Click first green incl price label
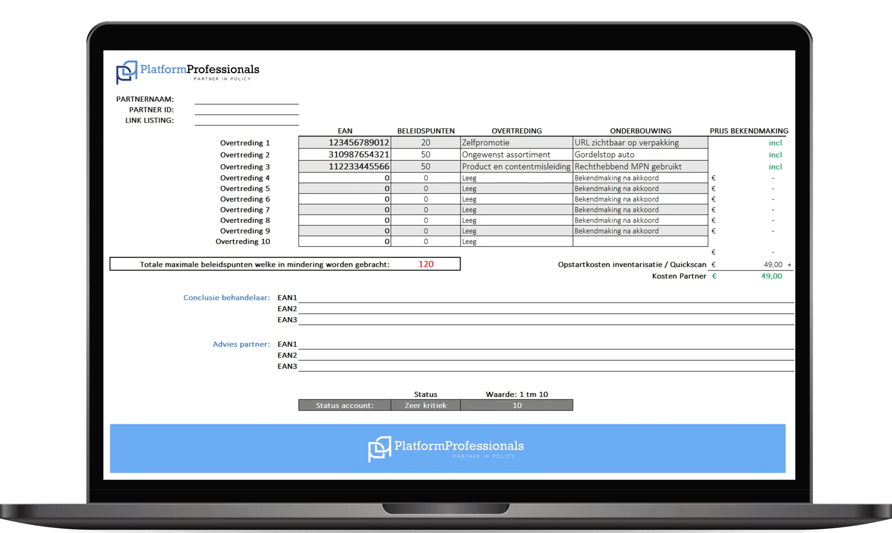 point(775,143)
